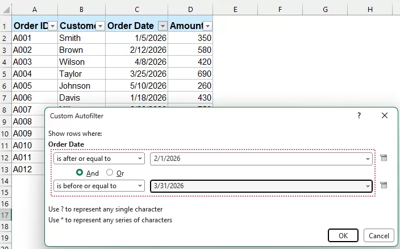The height and width of the screenshot is (249, 400).
Task: Click the amount cell 430
Action: pos(190,98)
